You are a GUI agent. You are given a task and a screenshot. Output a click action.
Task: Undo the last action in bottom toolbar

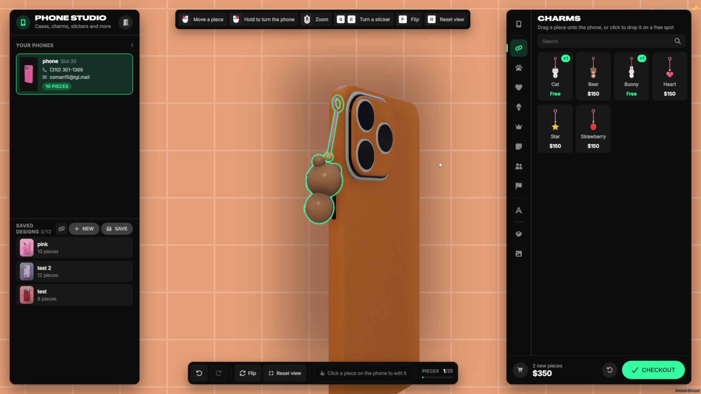199,373
